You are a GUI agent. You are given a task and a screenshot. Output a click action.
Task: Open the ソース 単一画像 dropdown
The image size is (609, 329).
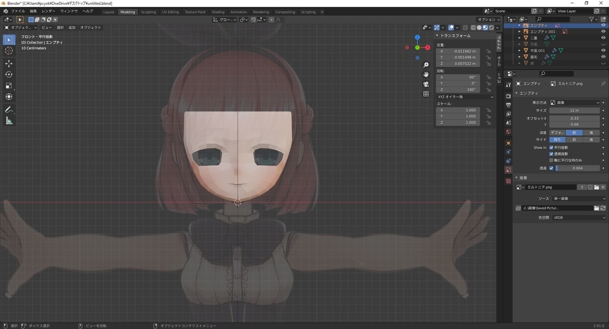pyautogui.click(x=580, y=199)
